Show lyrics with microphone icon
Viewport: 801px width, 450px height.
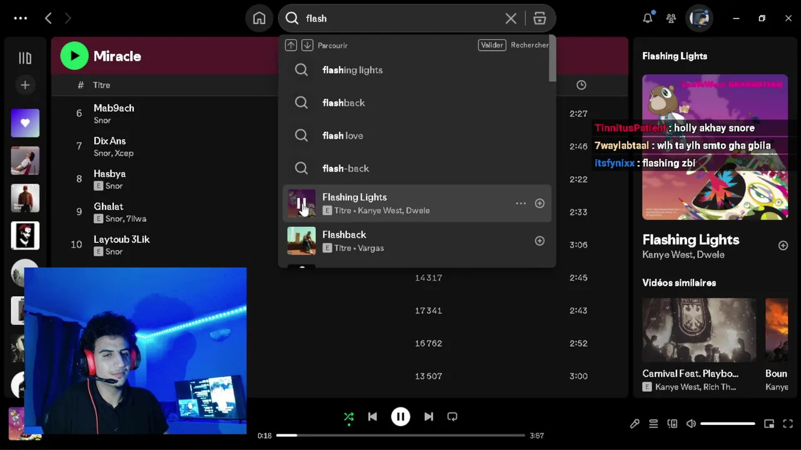(635, 424)
